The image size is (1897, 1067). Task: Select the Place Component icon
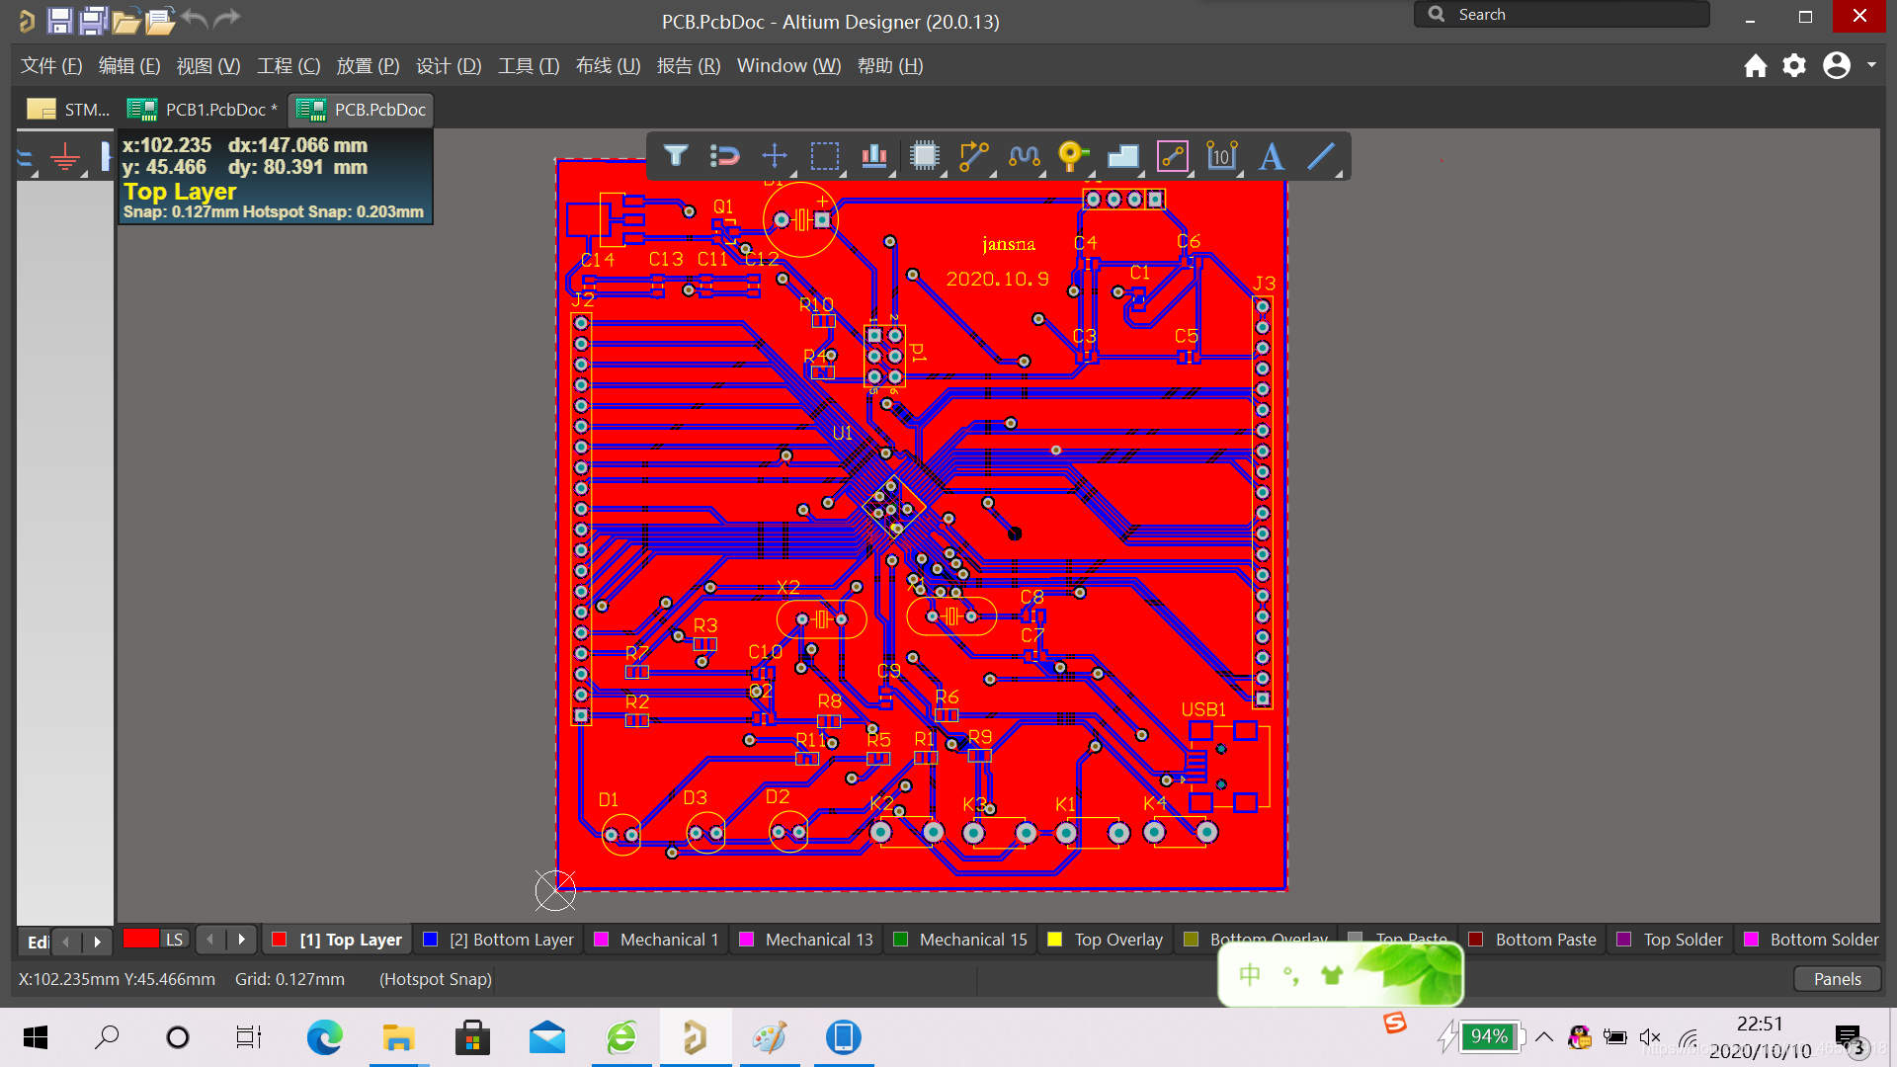(924, 156)
